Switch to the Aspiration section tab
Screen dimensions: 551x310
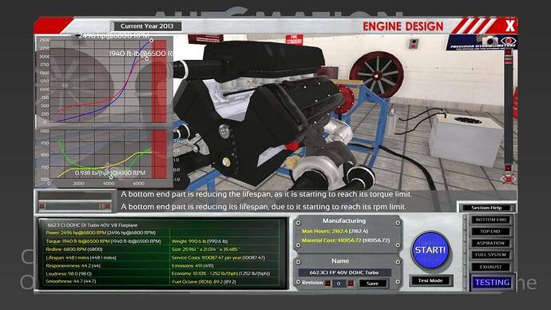490,243
